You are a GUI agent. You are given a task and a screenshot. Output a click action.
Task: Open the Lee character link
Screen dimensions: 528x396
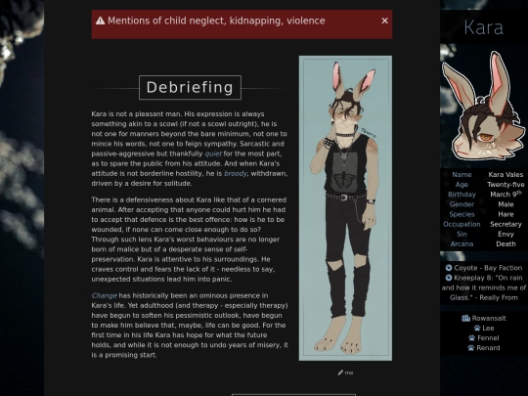(488, 328)
